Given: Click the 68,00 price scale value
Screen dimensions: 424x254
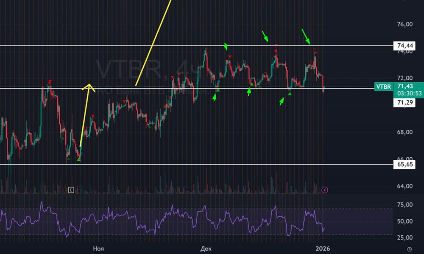Looking at the screenshot, I should (405, 132).
